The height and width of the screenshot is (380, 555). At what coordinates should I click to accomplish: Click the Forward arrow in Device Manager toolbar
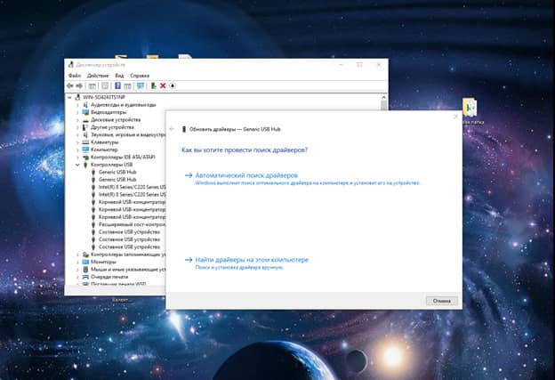coord(79,85)
